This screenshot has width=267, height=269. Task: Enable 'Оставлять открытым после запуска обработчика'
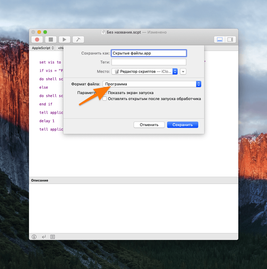coord(105,99)
